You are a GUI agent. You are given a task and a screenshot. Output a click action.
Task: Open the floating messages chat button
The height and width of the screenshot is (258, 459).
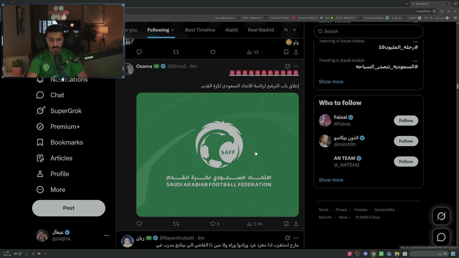(441, 237)
